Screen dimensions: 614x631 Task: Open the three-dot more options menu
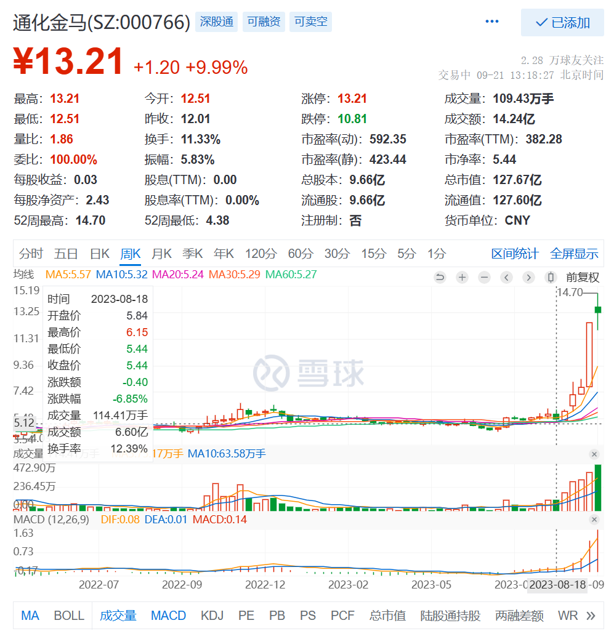[491, 22]
